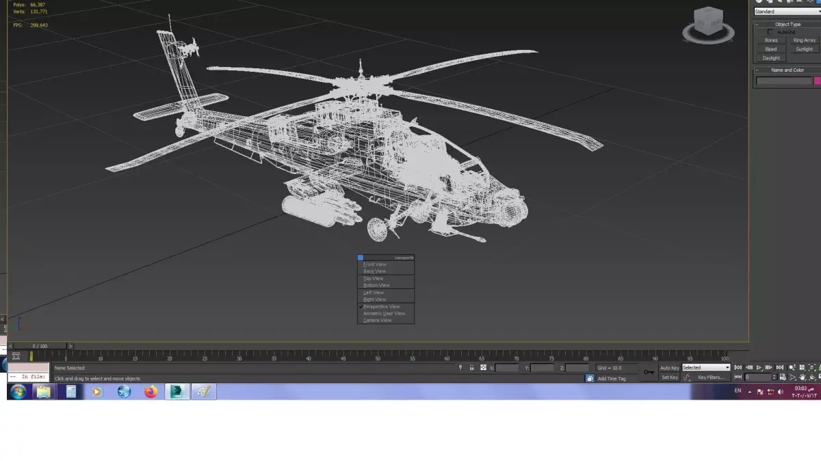The height and width of the screenshot is (461, 821).
Task: Choose Front View from viewports menu
Action: (385, 264)
